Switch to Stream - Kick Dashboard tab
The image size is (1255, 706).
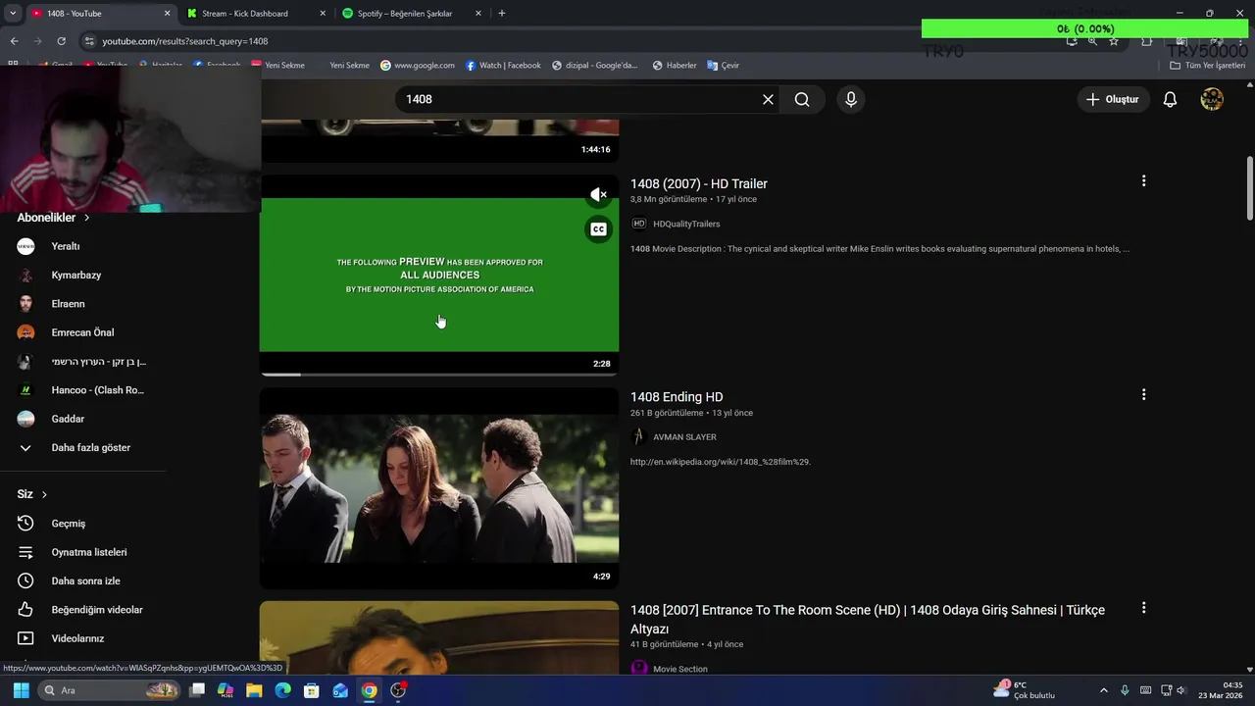(255, 14)
